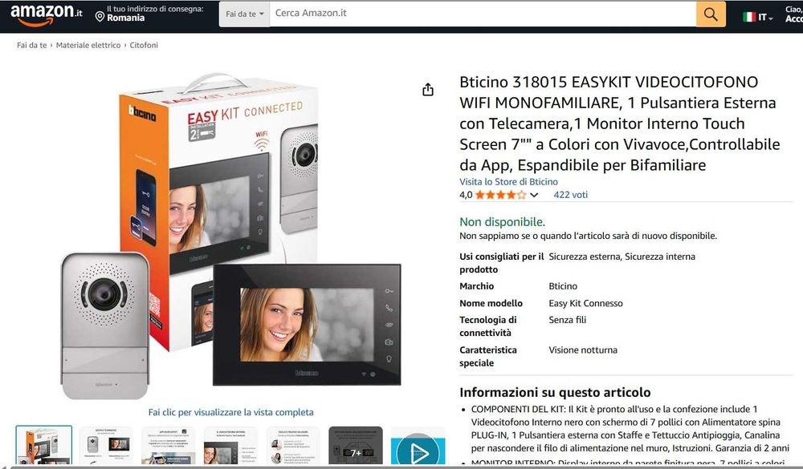803x469 pixels.
Task: Click 'Fai clic per visualizzare la vista completa'
Action: coord(231,412)
